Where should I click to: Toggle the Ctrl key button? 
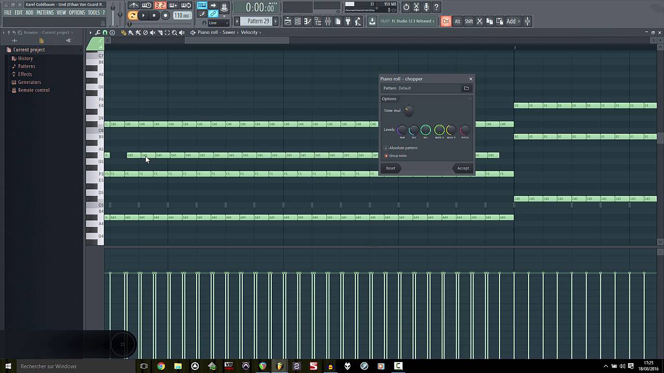(x=446, y=21)
